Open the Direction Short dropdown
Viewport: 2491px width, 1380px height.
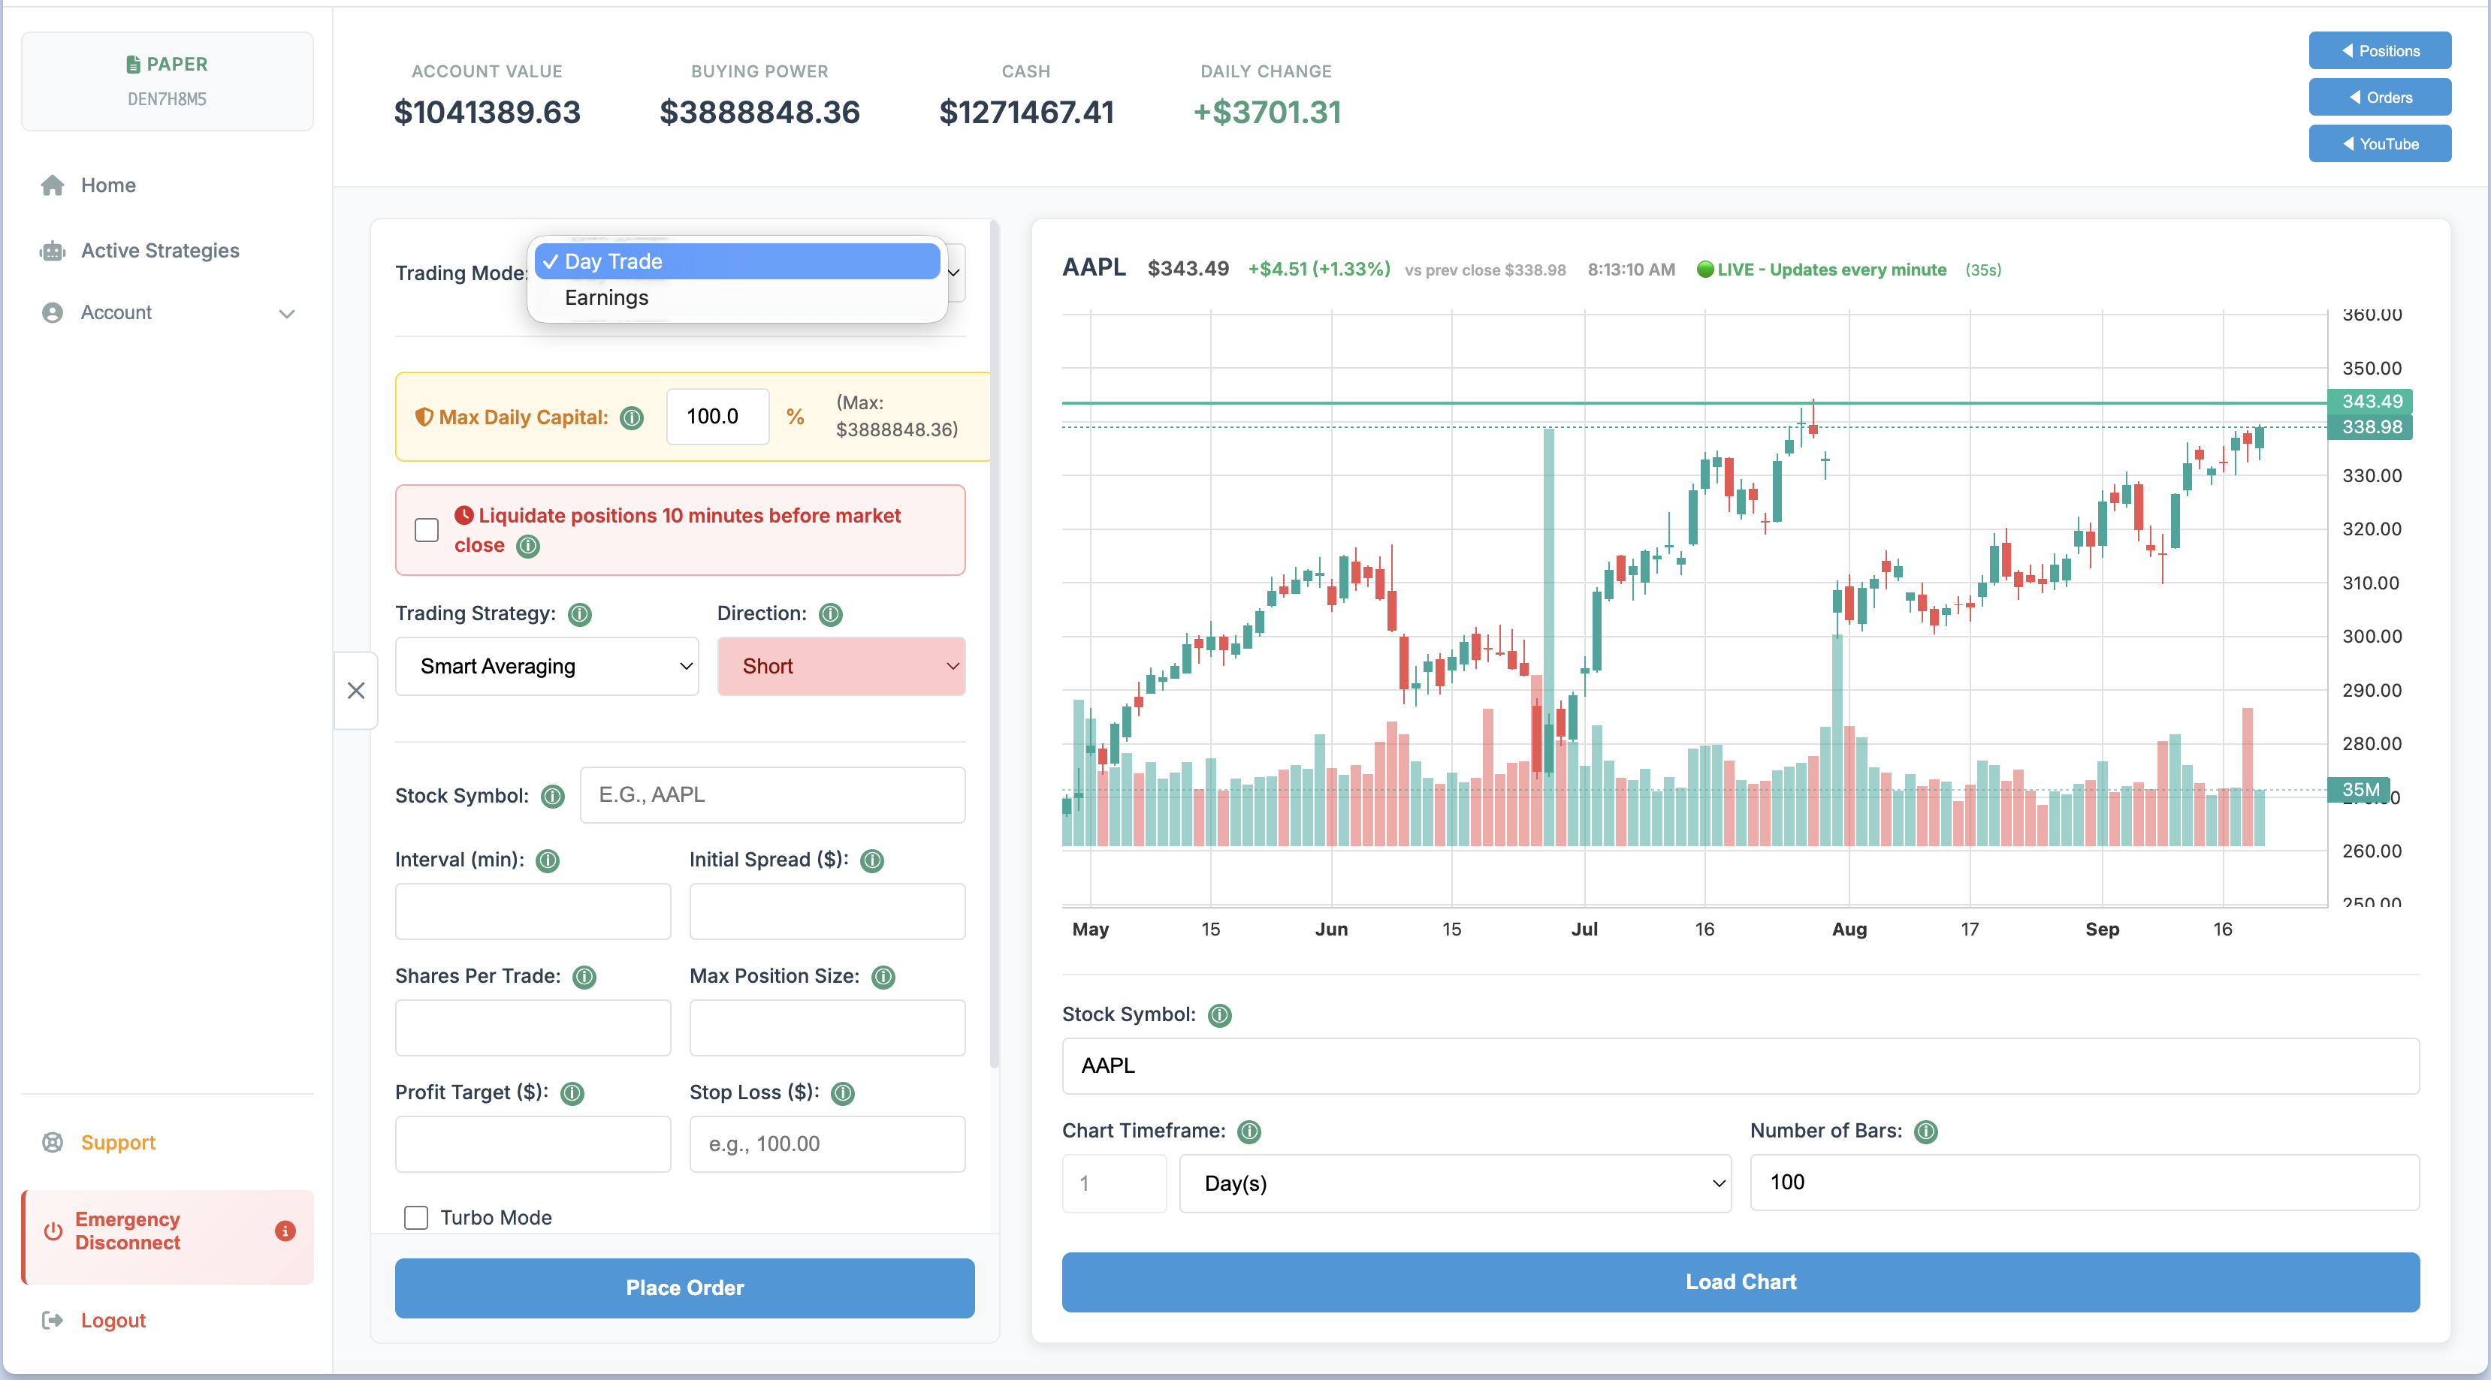pyautogui.click(x=841, y=667)
